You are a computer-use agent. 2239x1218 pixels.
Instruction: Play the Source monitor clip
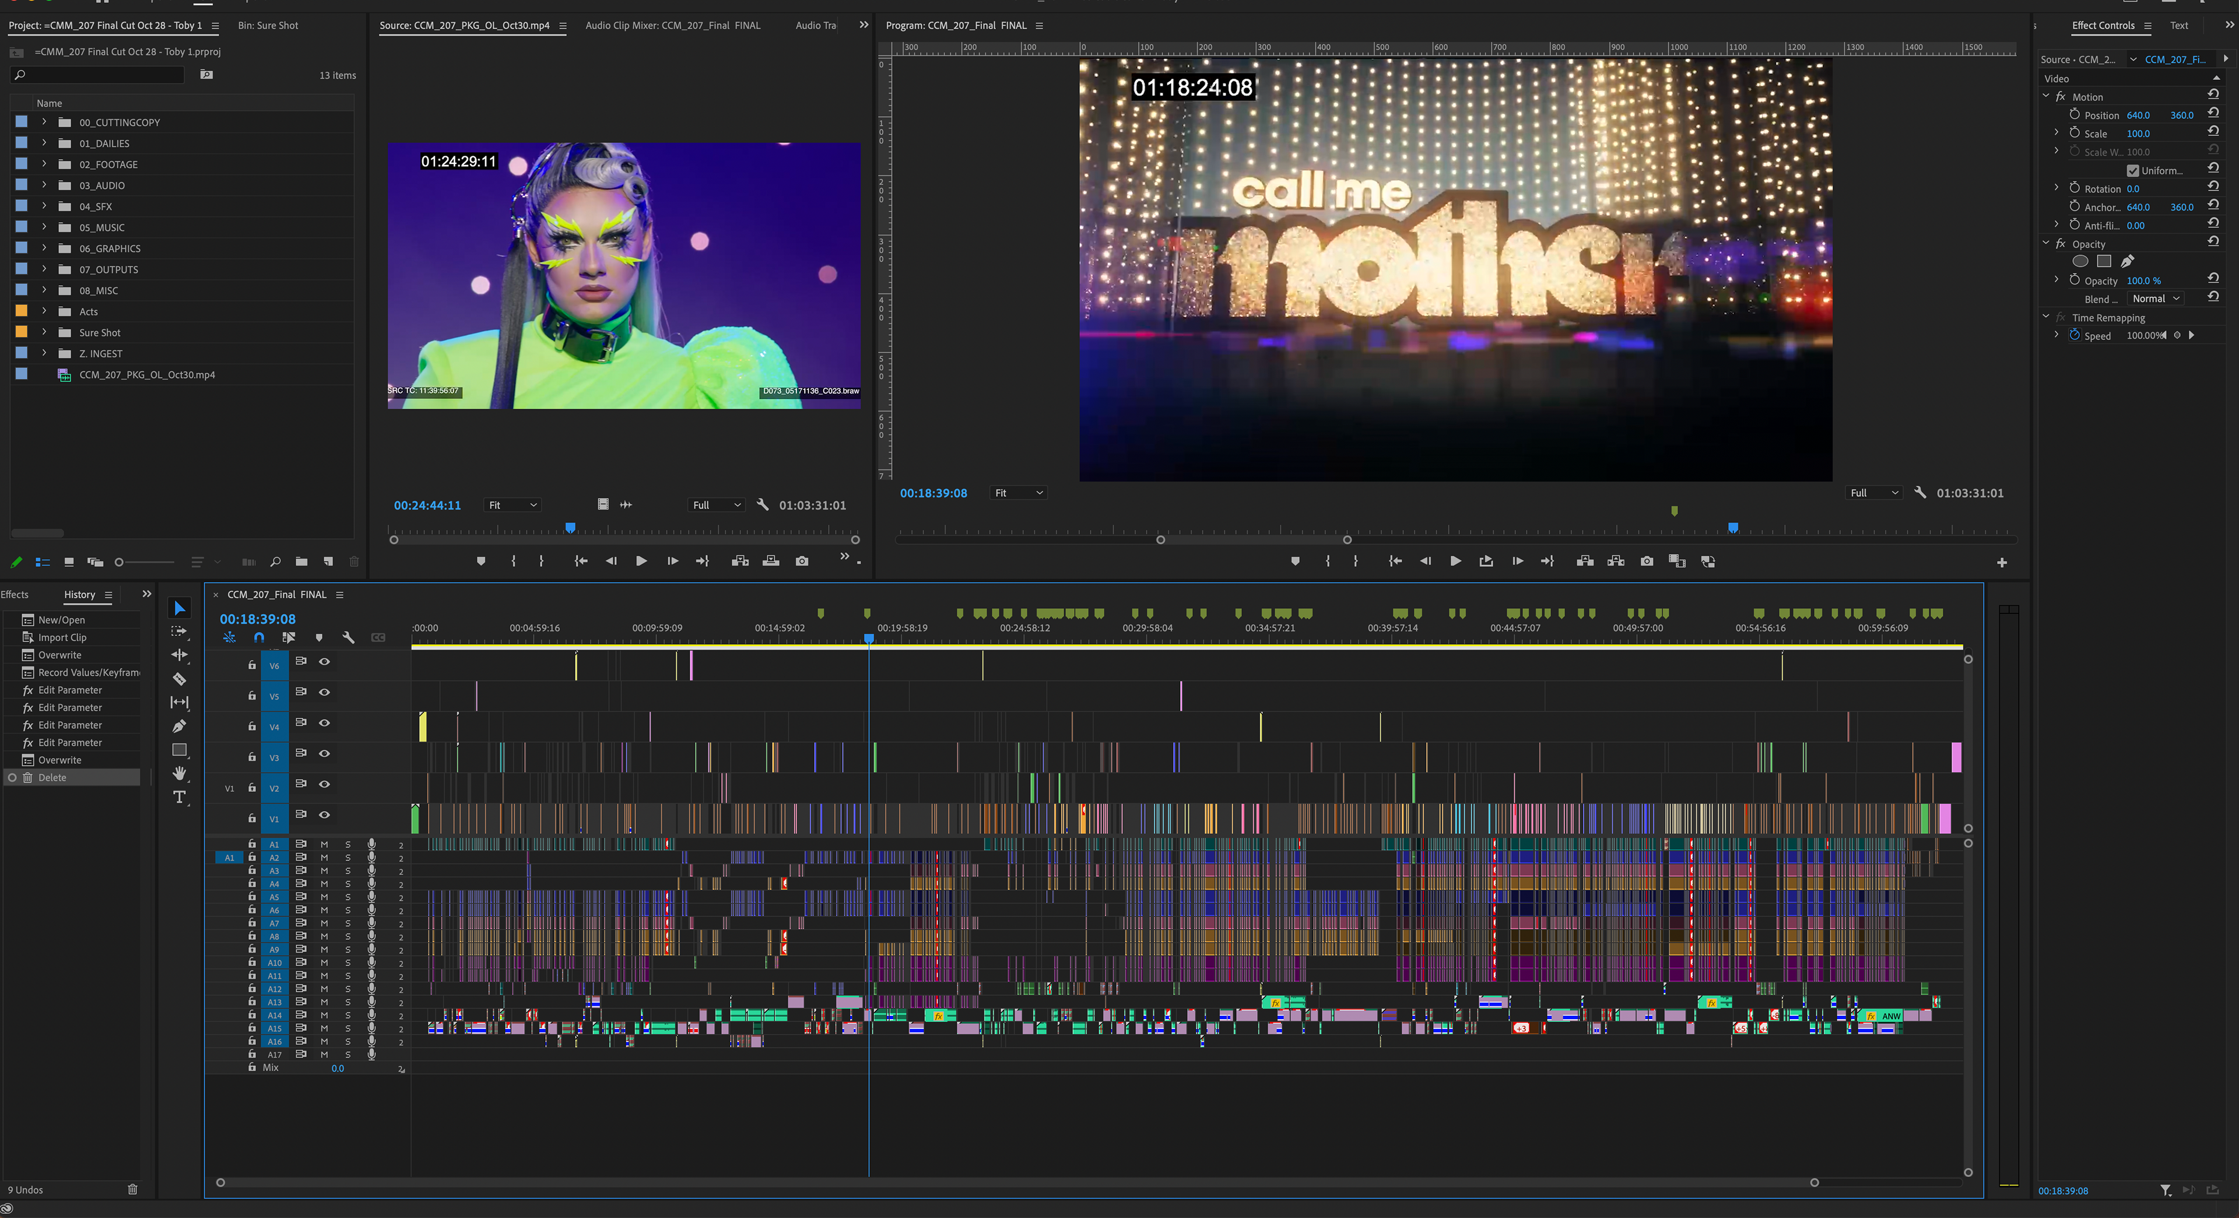click(641, 561)
